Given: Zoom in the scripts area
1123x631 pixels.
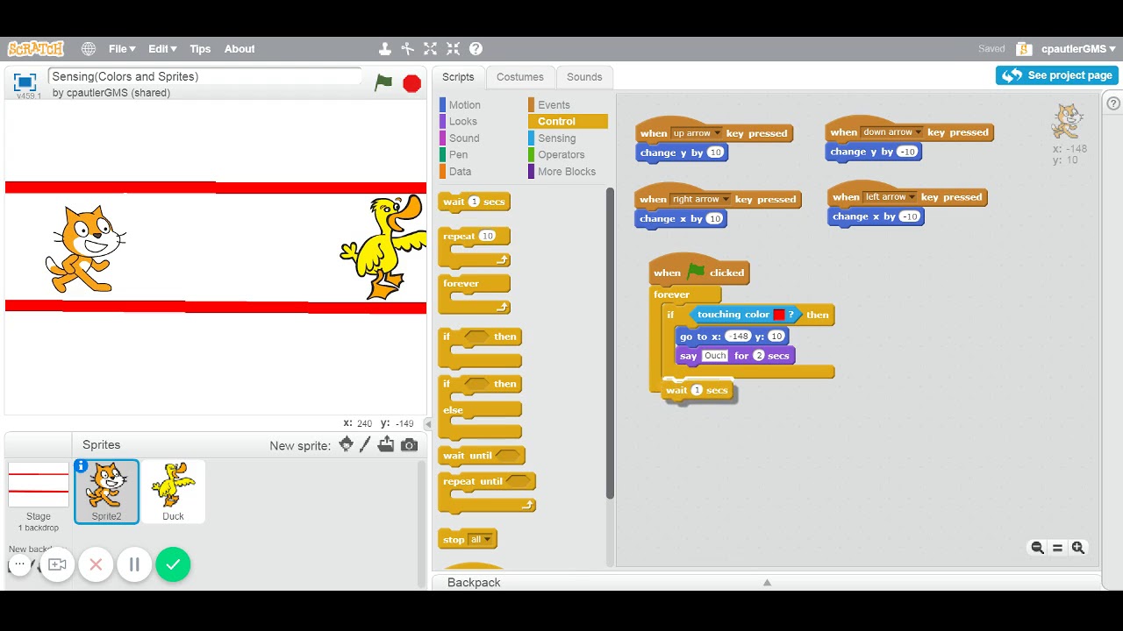Looking at the screenshot, I should pos(1078,548).
